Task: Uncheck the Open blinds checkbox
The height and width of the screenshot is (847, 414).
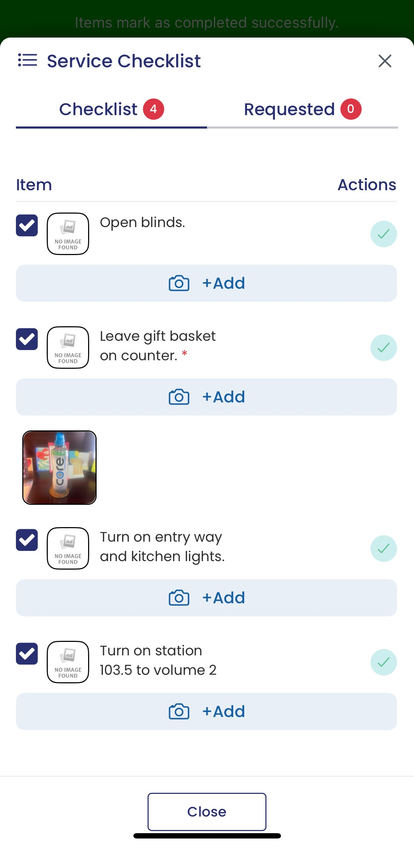Action: point(27,226)
